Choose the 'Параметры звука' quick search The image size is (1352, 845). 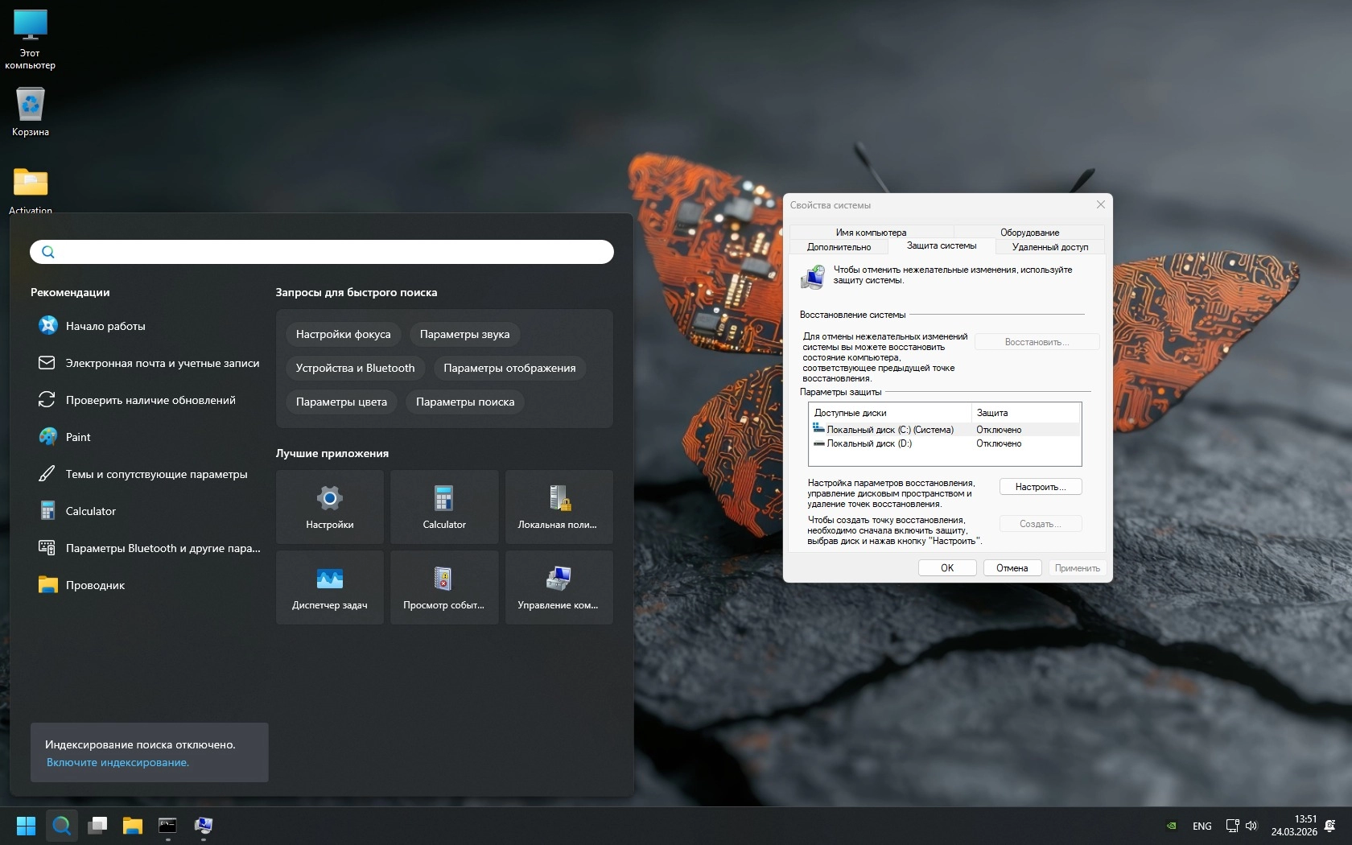tap(465, 334)
